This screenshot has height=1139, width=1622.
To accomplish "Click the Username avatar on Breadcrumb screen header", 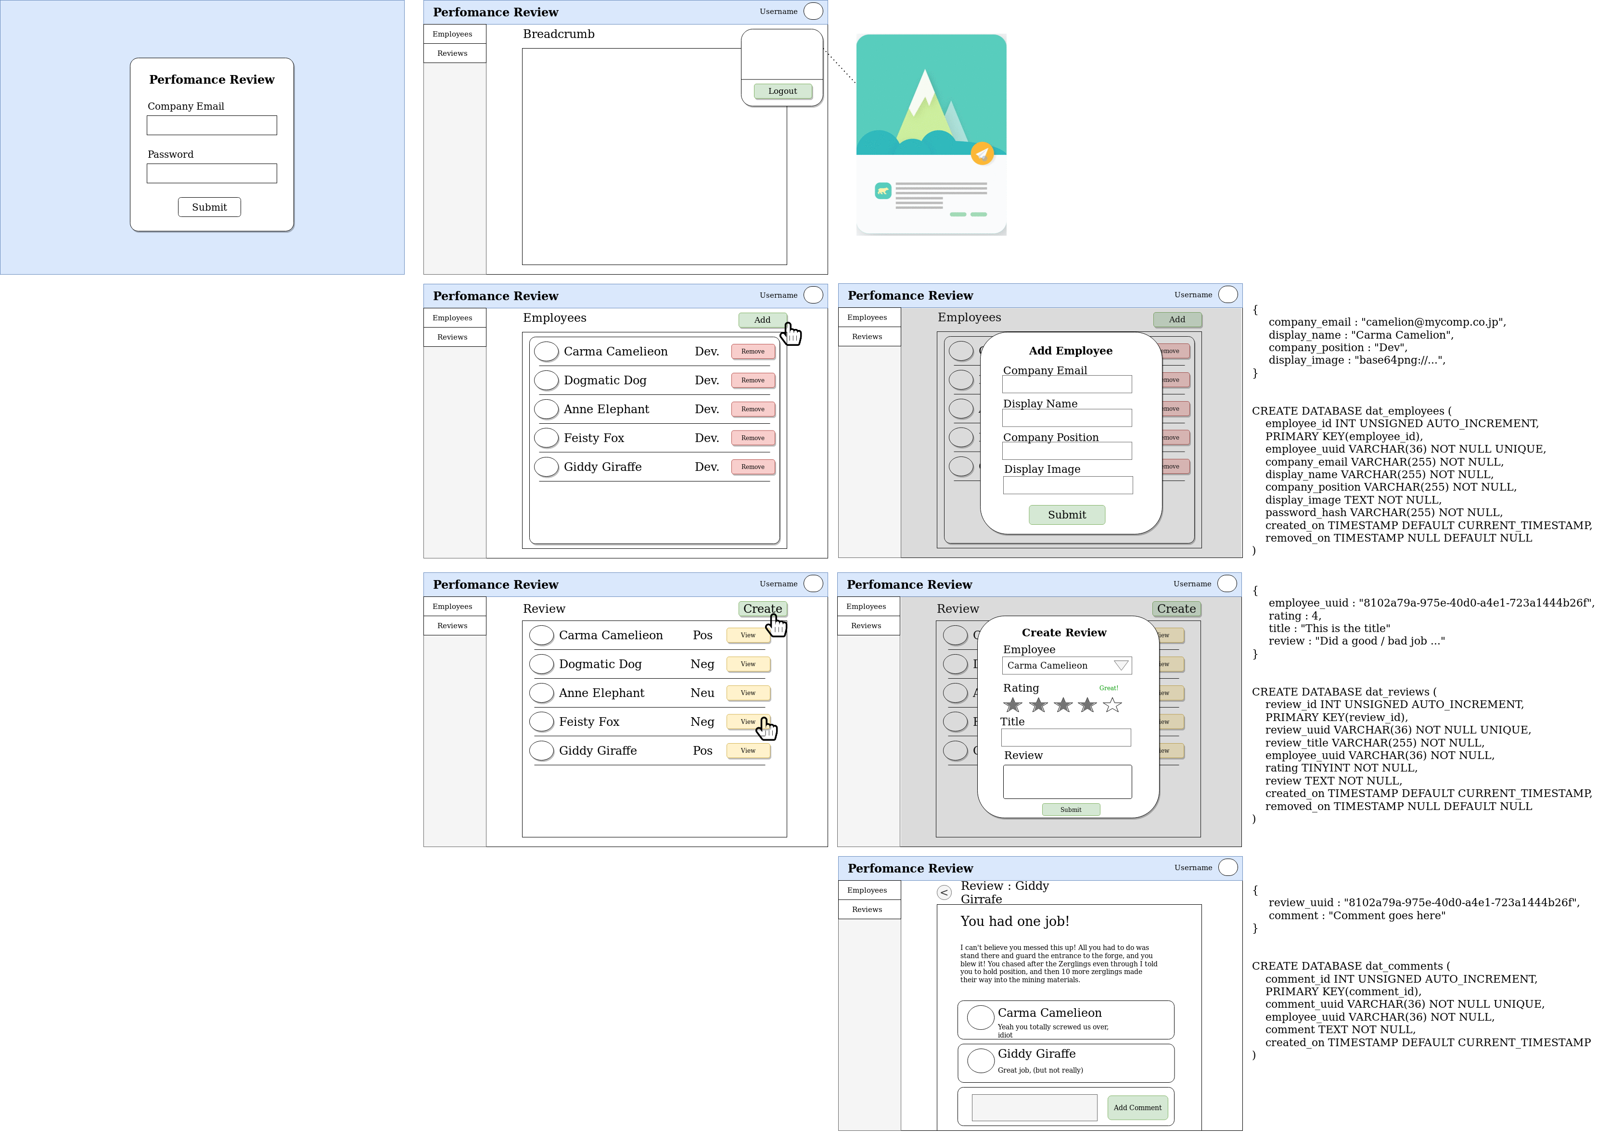I will [x=813, y=11].
